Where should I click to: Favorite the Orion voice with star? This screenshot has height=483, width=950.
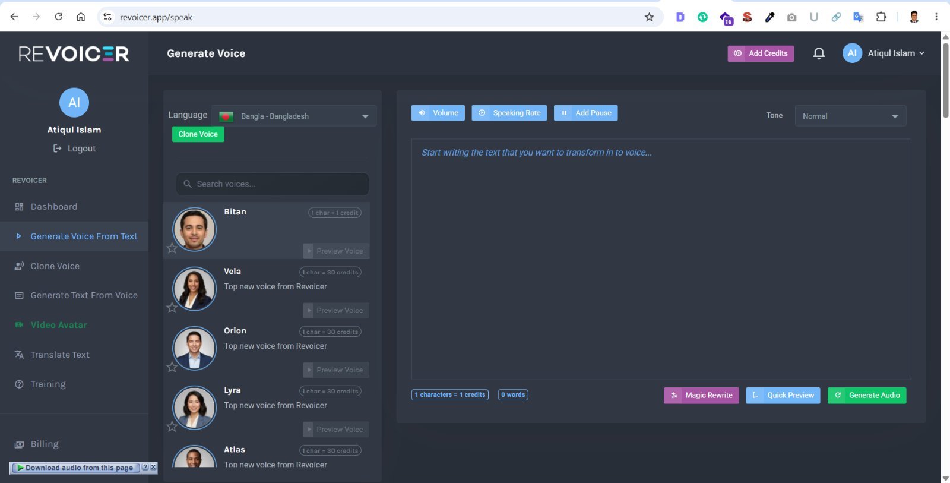pos(172,367)
